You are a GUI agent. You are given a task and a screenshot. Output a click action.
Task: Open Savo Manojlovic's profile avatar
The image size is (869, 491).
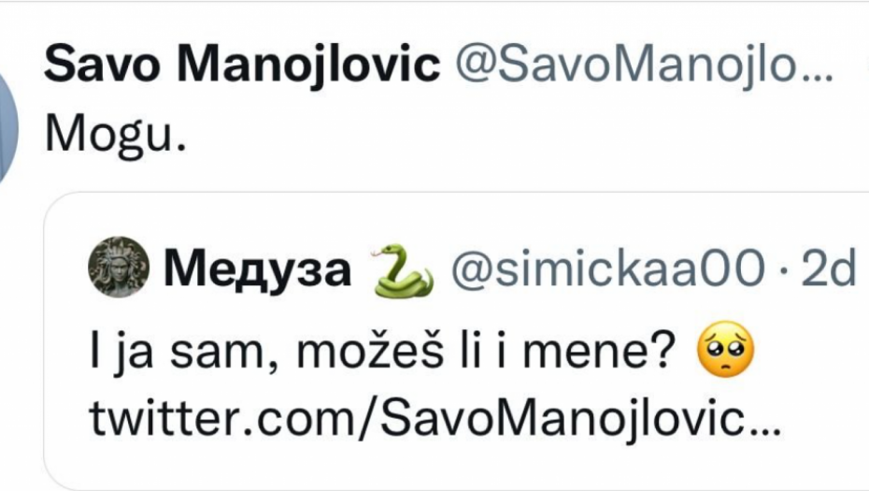[x=7, y=129]
